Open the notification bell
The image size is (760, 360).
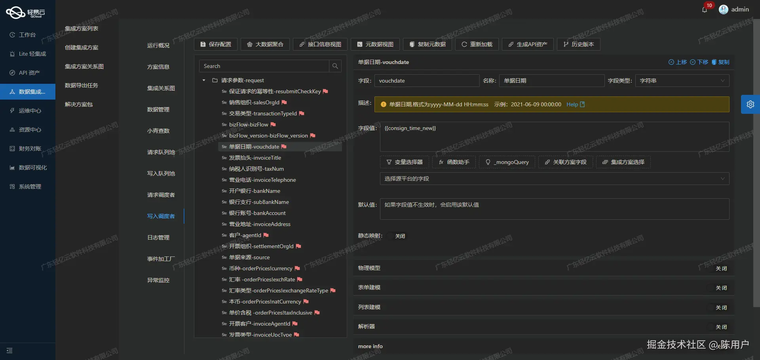(x=705, y=10)
